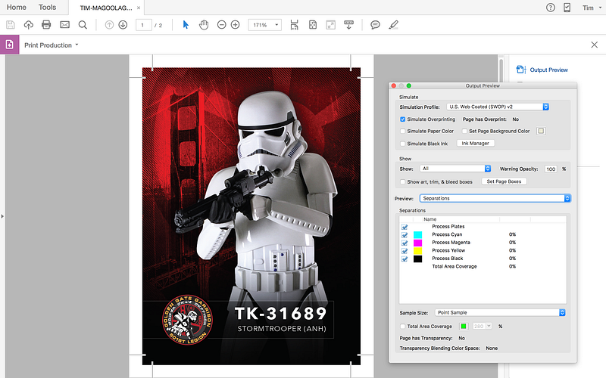Viewport: 606px width, 378px height.
Task: Enable Total Area Coverage checkbox
Action: (x=403, y=327)
